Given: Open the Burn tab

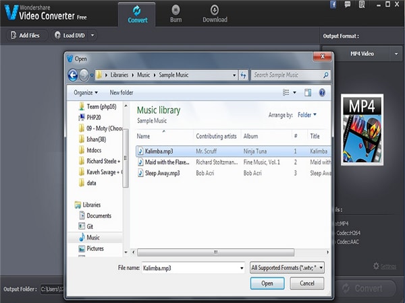Looking at the screenshot, I should (175, 14).
